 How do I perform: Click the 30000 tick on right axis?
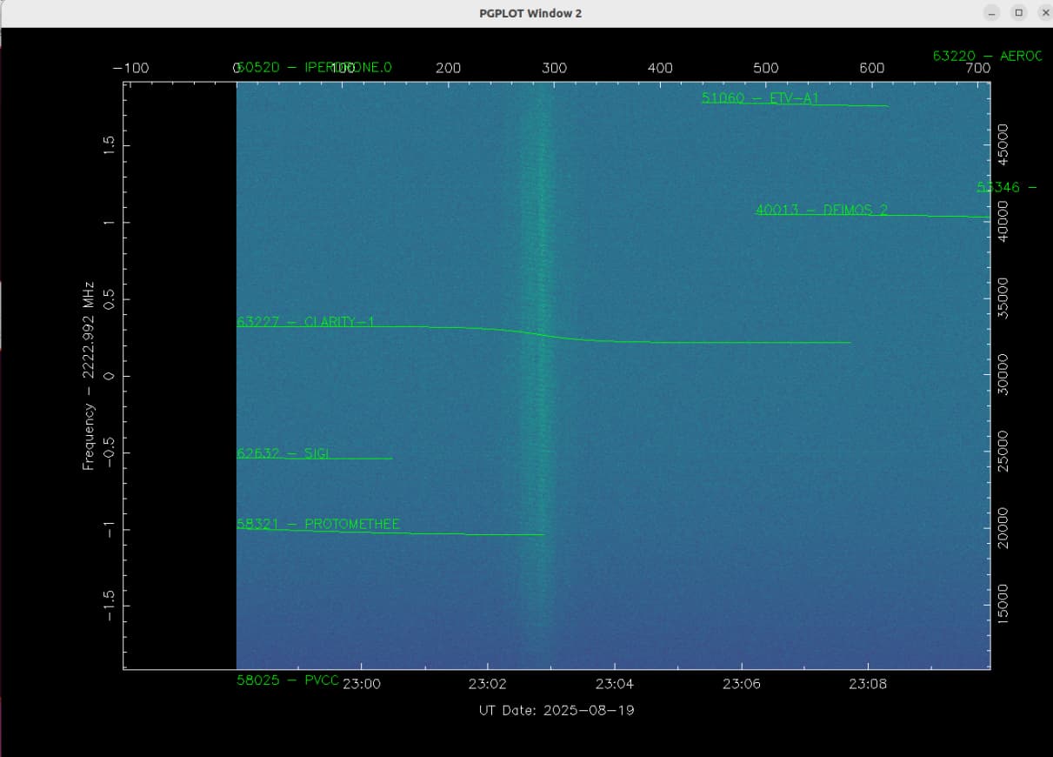click(x=1003, y=374)
